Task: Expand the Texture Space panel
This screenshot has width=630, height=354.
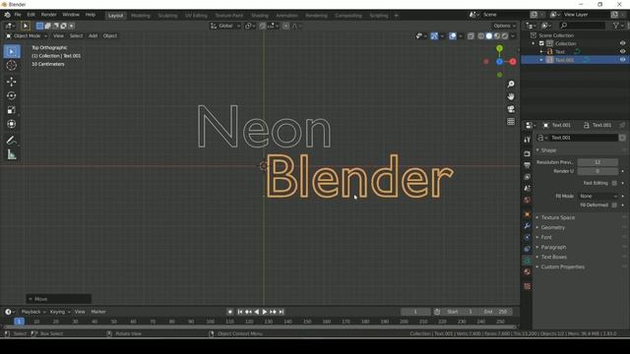Action: pos(558,217)
